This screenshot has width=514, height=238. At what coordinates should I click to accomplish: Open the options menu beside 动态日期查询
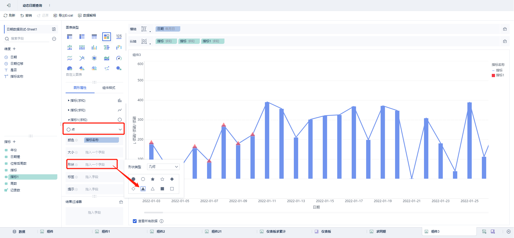pos(50,5)
